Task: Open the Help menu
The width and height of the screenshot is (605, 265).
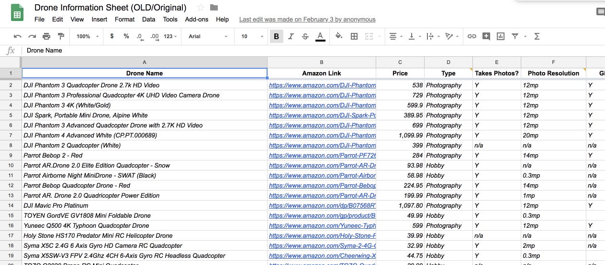Action: point(222,20)
